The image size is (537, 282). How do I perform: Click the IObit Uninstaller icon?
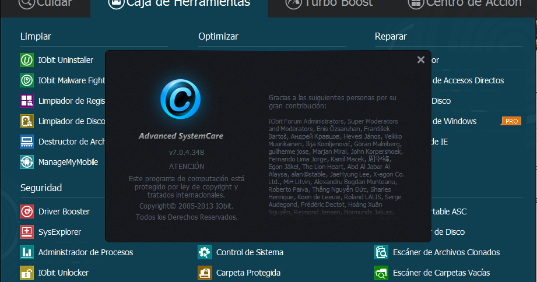tap(27, 60)
